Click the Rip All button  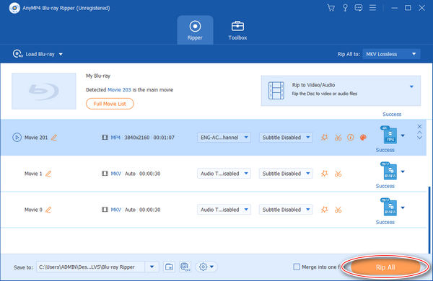(x=385, y=267)
